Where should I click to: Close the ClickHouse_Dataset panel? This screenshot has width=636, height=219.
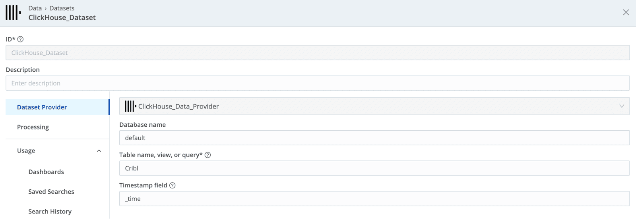click(x=626, y=12)
